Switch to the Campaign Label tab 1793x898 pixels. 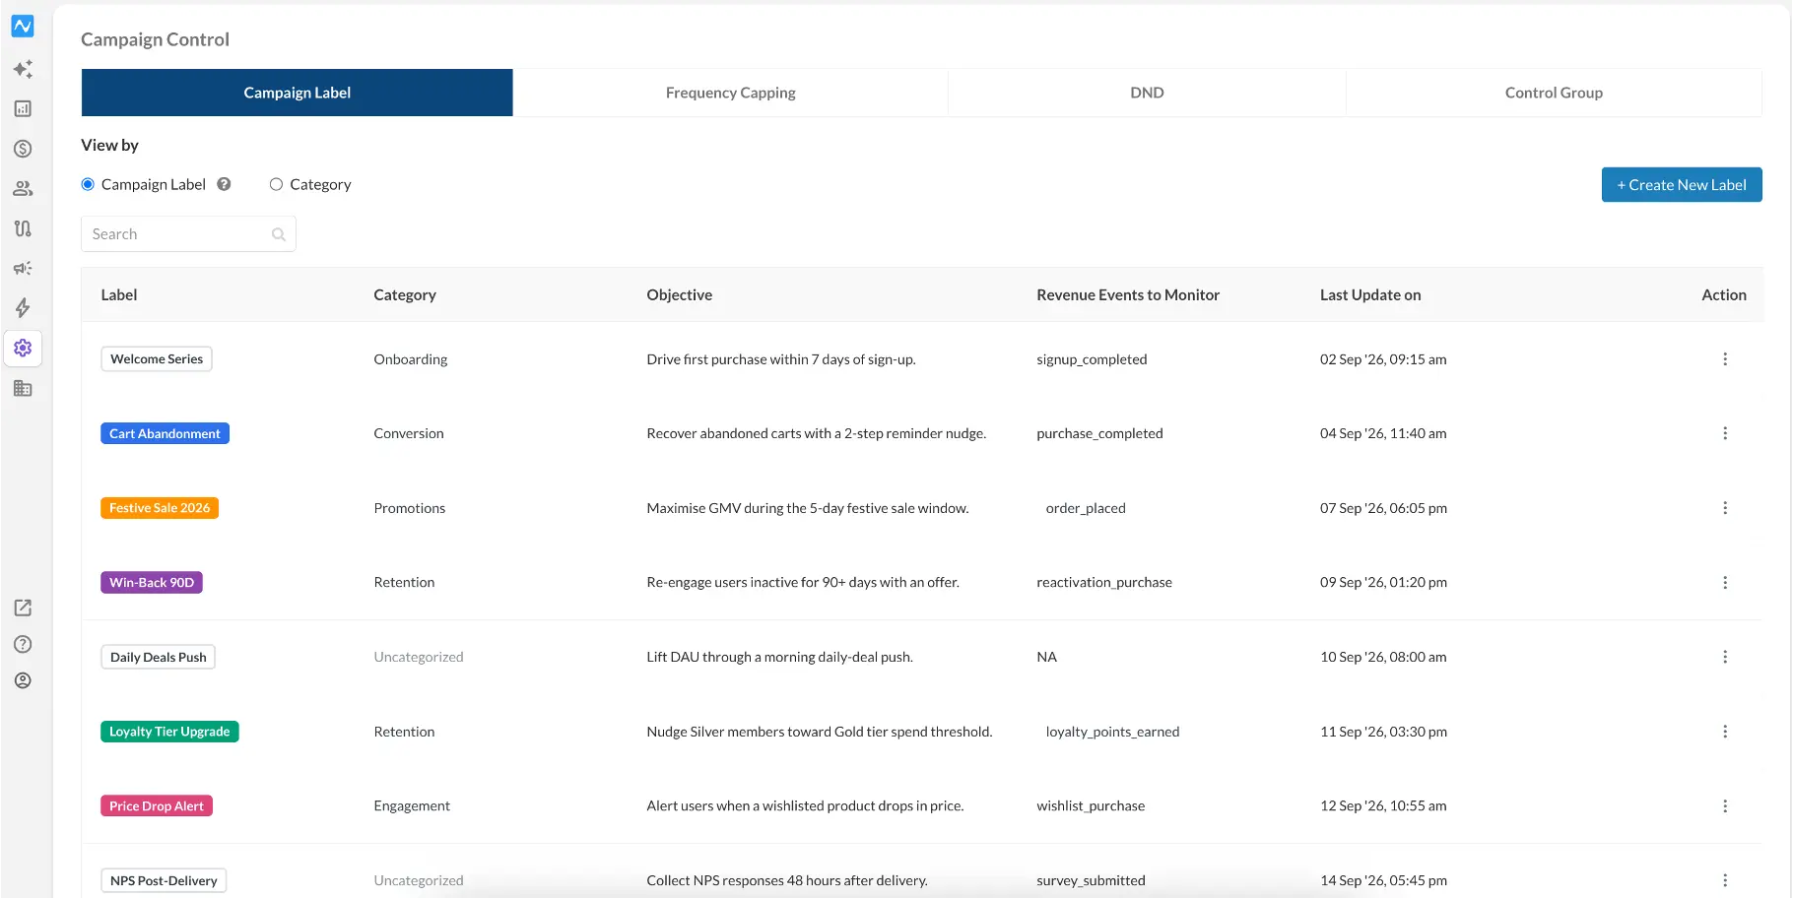click(x=297, y=93)
